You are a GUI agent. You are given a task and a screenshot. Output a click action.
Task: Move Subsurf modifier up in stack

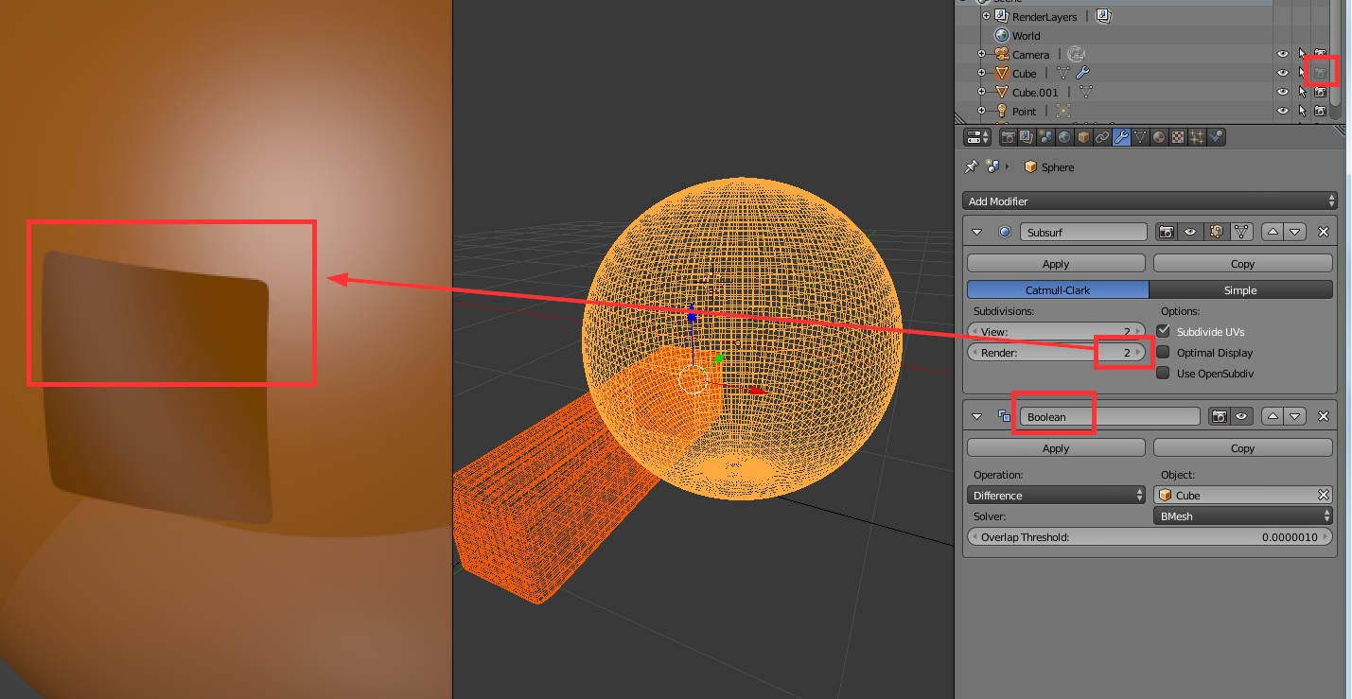pyautogui.click(x=1273, y=231)
